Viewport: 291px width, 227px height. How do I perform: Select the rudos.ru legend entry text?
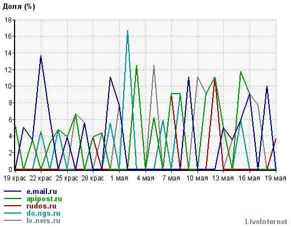(x=41, y=206)
